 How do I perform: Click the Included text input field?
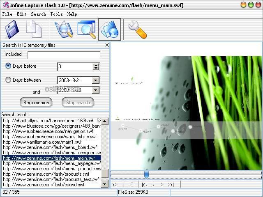(x=64, y=55)
